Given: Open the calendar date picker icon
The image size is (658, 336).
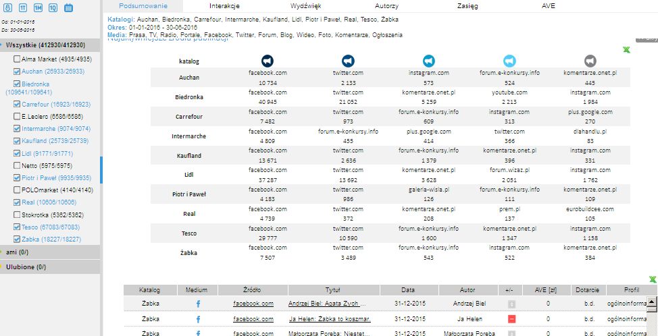Looking at the screenshot, I should click(x=68, y=8).
